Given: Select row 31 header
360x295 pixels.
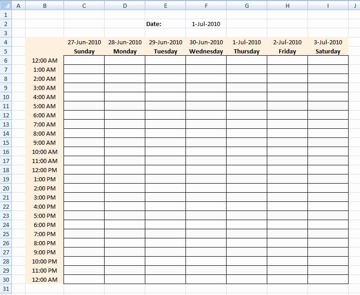Looking at the screenshot, I should point(6,289).
